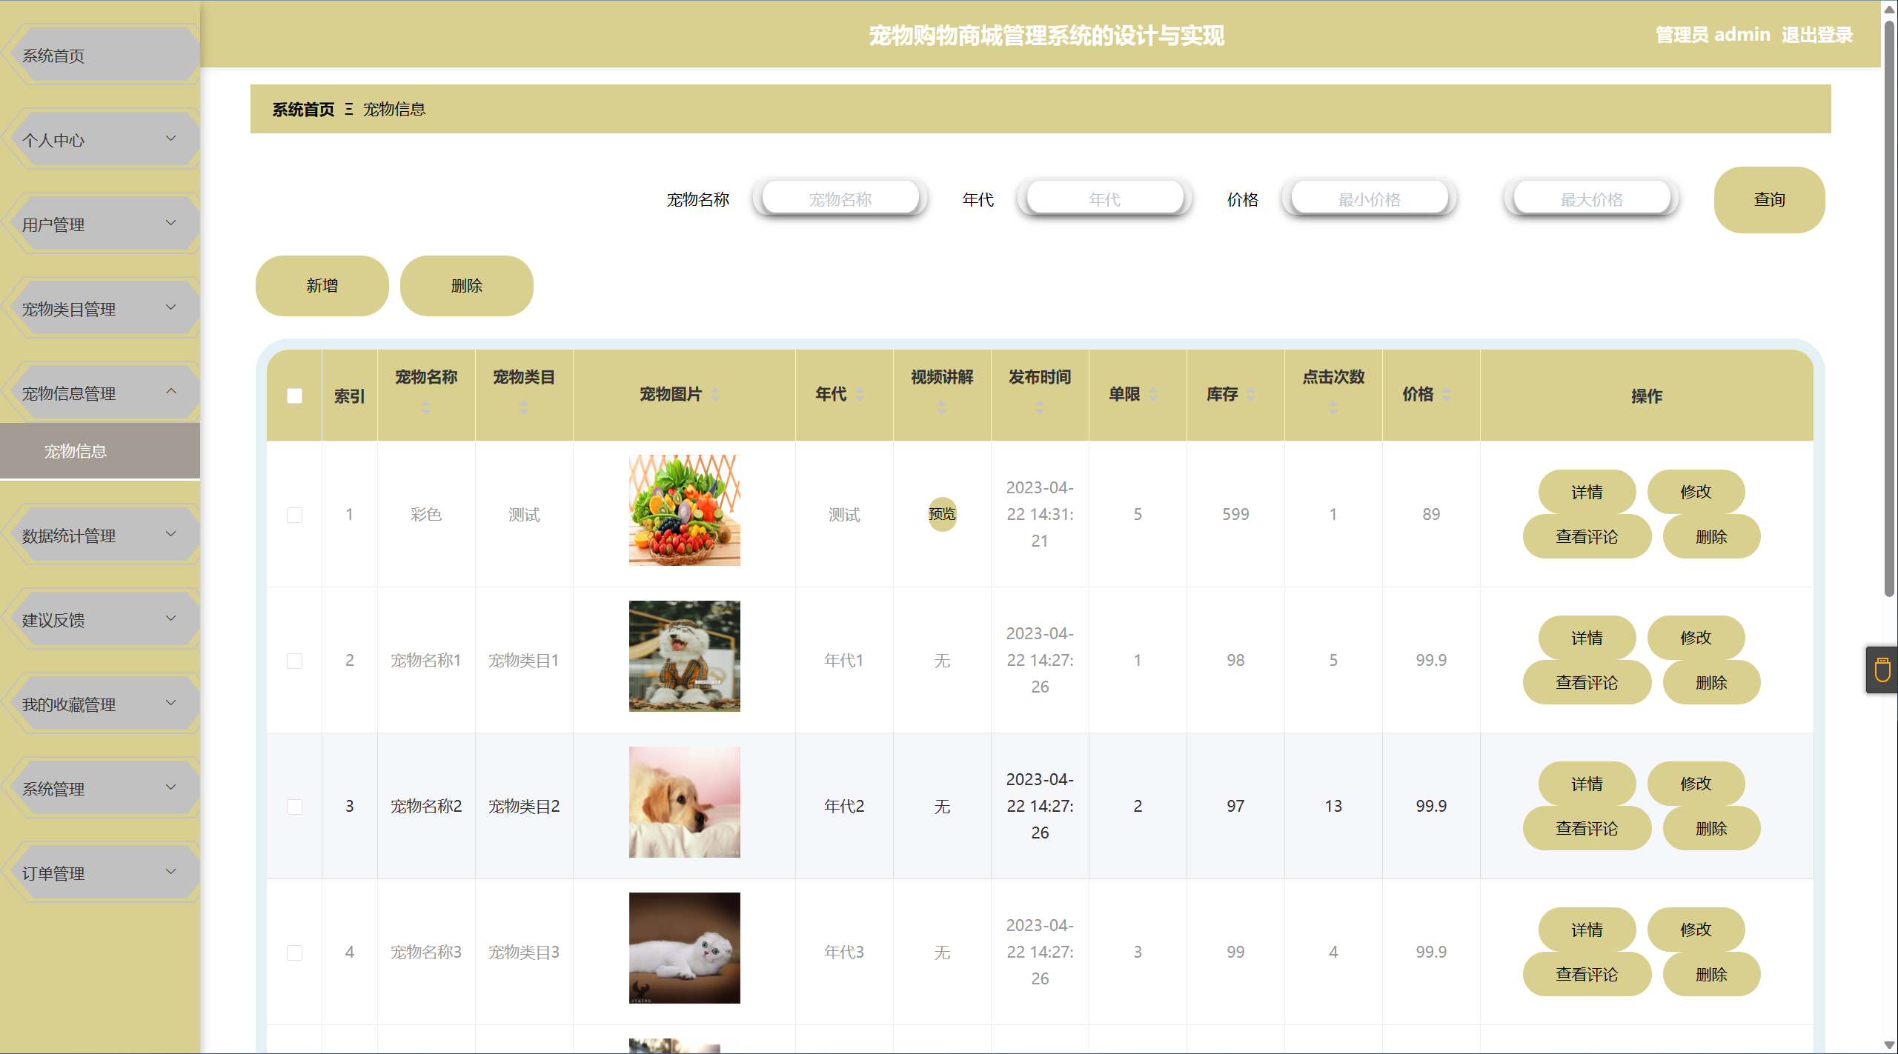1898x1054 pixels.
Task: Click 修改 for row 宠物名称2
Action: (x=1696, y=784)
